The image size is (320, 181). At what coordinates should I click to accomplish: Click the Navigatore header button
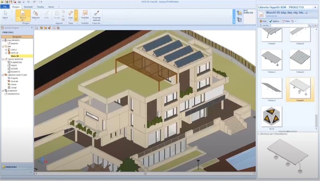(x=17, y=37)
